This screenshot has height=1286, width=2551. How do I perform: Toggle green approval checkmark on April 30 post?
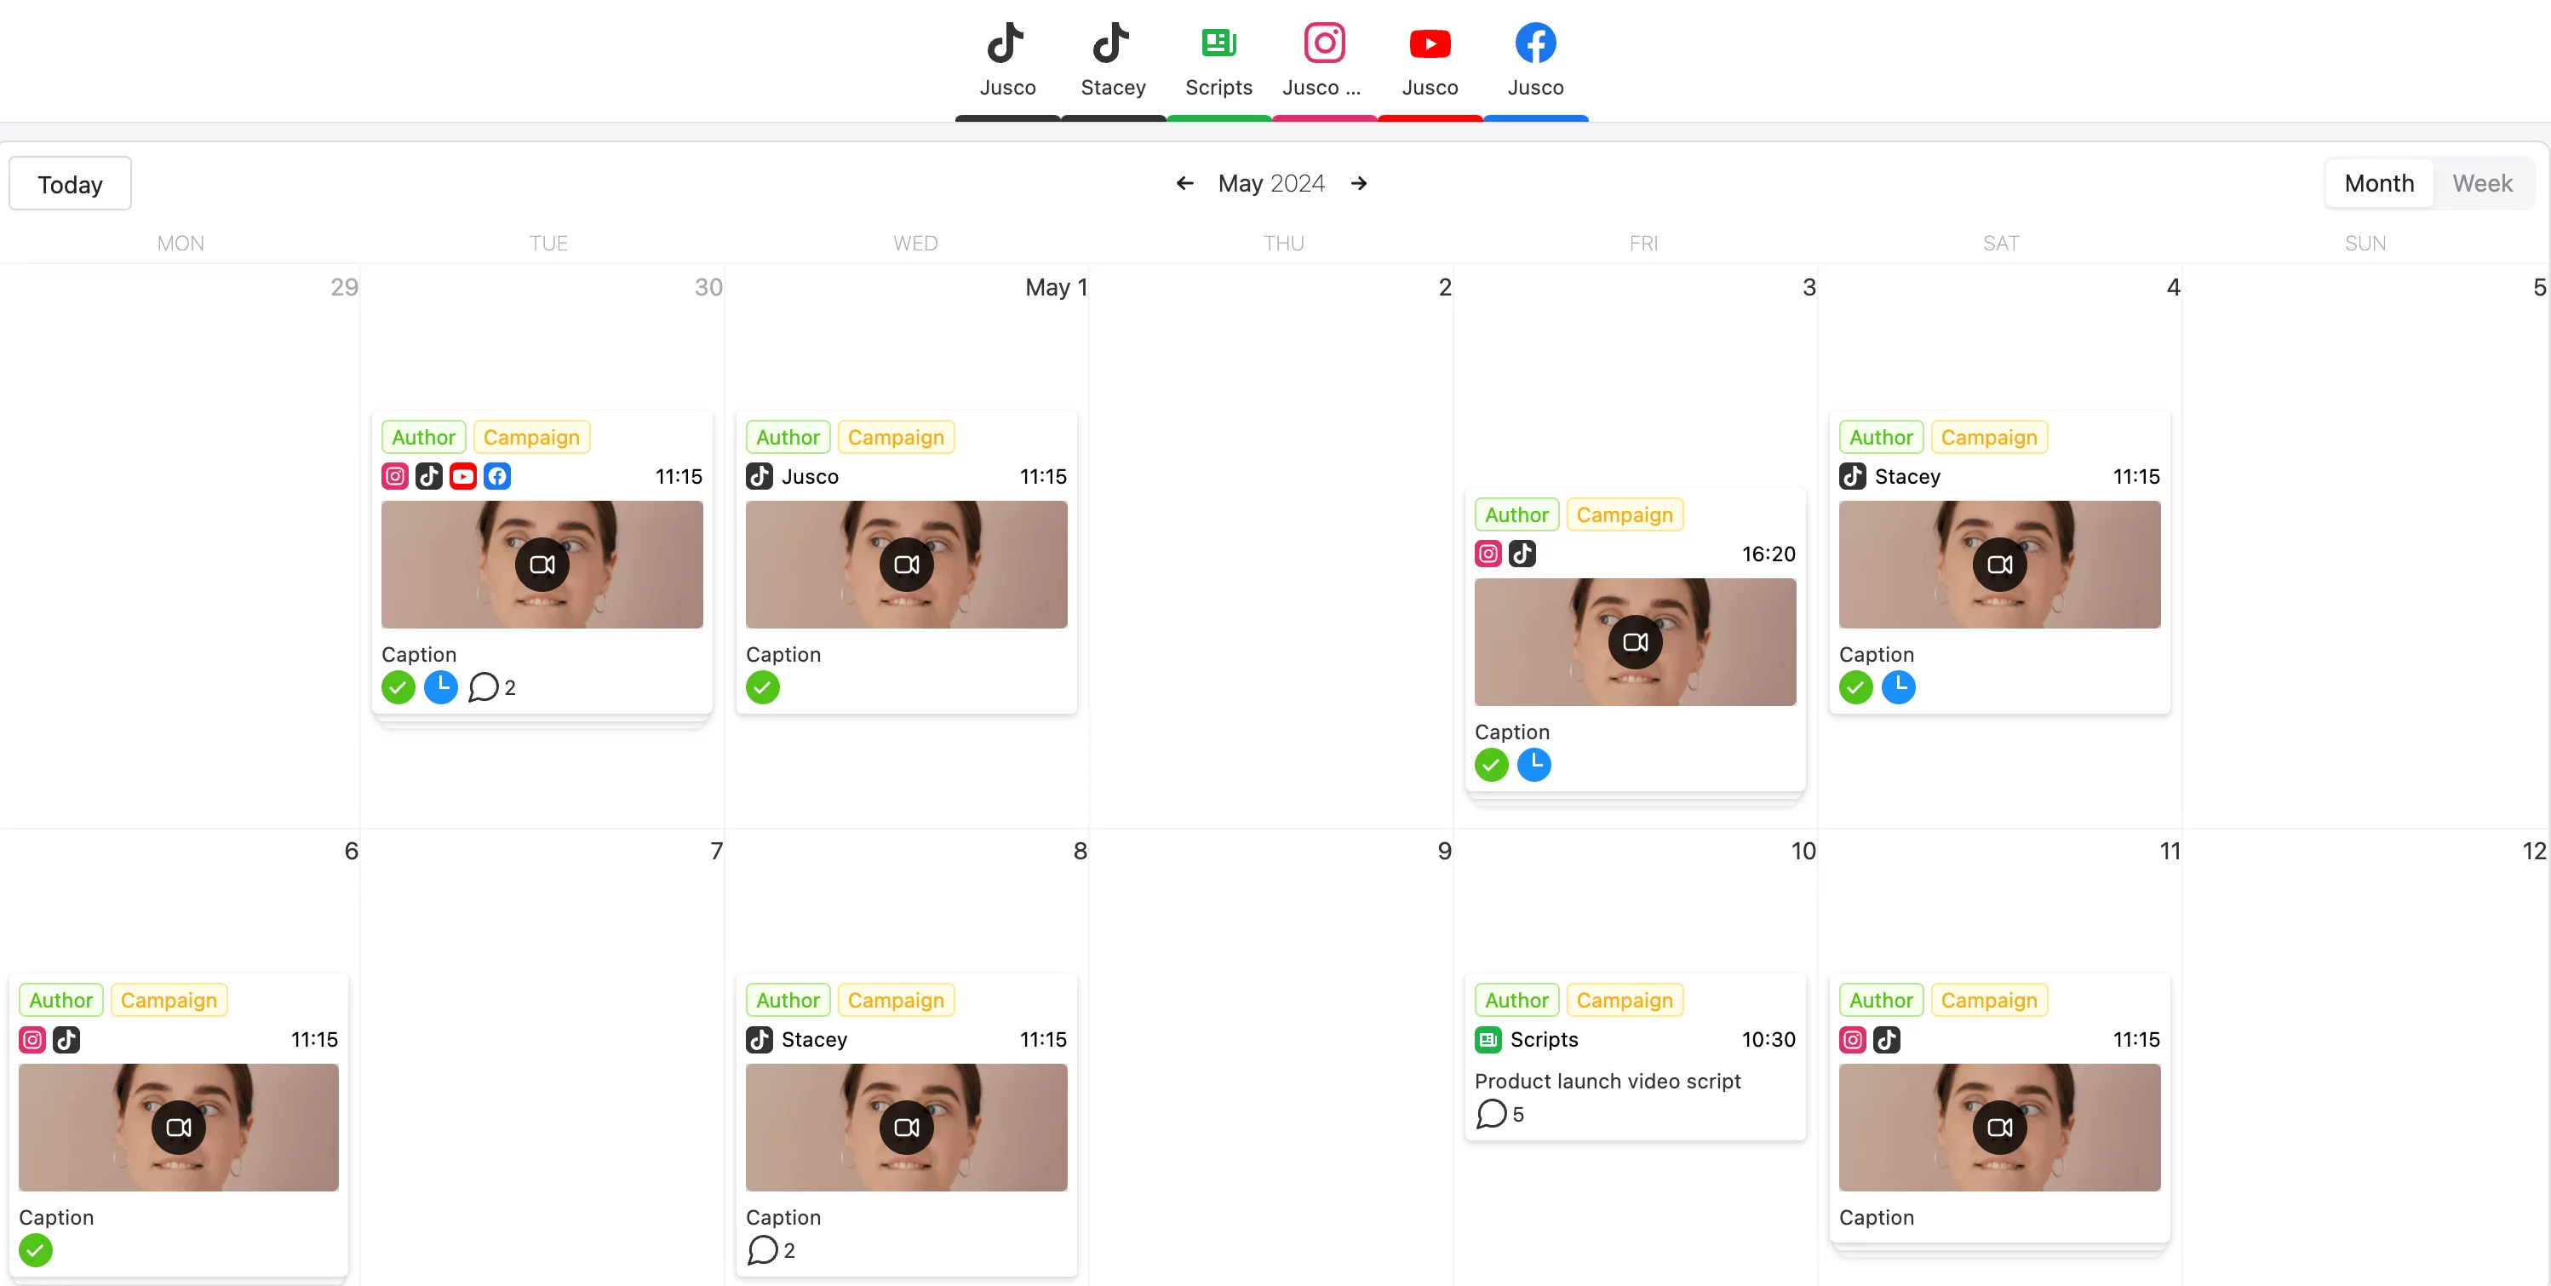coord(398,687)
